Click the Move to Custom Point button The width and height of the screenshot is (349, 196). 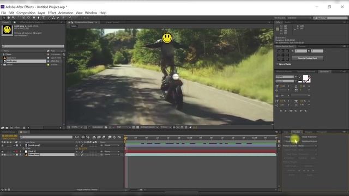click(x=308, y=58)
